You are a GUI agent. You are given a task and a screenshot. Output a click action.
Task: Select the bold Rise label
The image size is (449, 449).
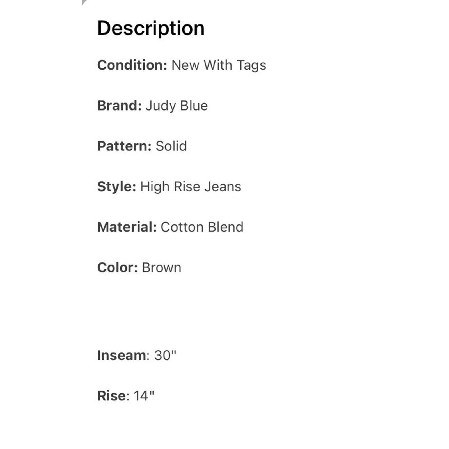point(111,396)
